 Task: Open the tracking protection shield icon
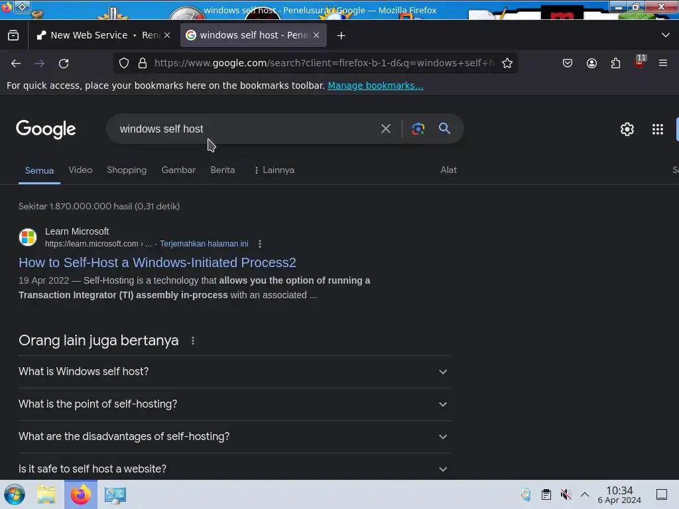coord(124,63)
